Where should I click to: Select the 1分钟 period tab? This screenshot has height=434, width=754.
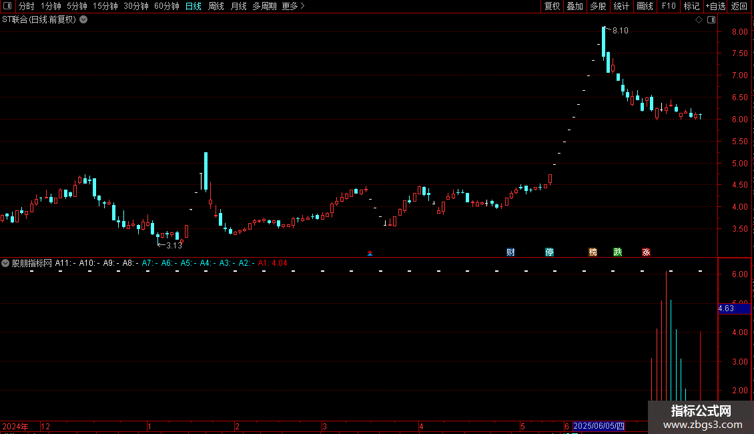(51, 6)
